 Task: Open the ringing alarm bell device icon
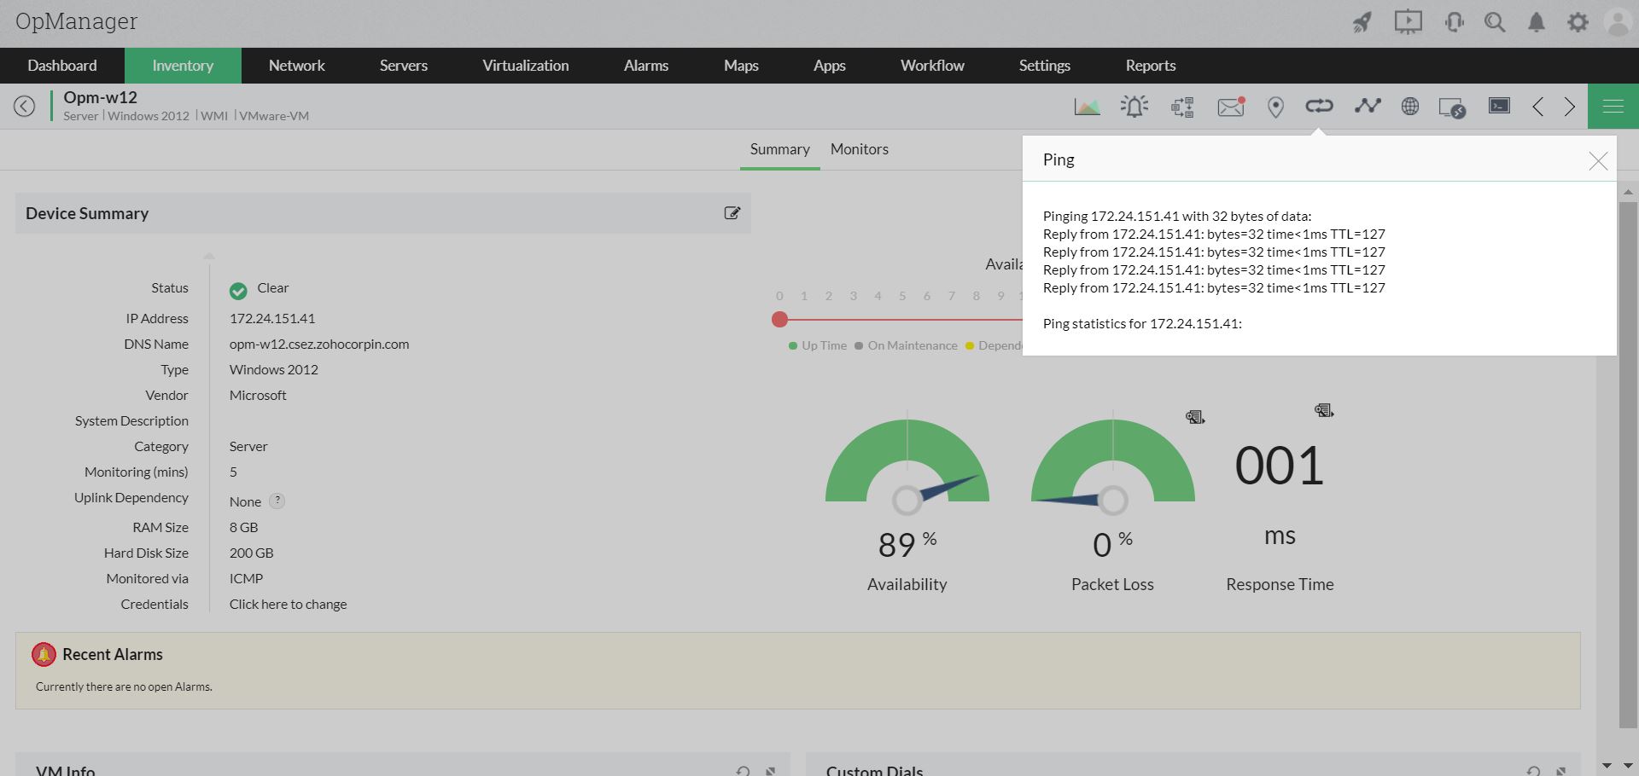click(x=1134, y=107)
